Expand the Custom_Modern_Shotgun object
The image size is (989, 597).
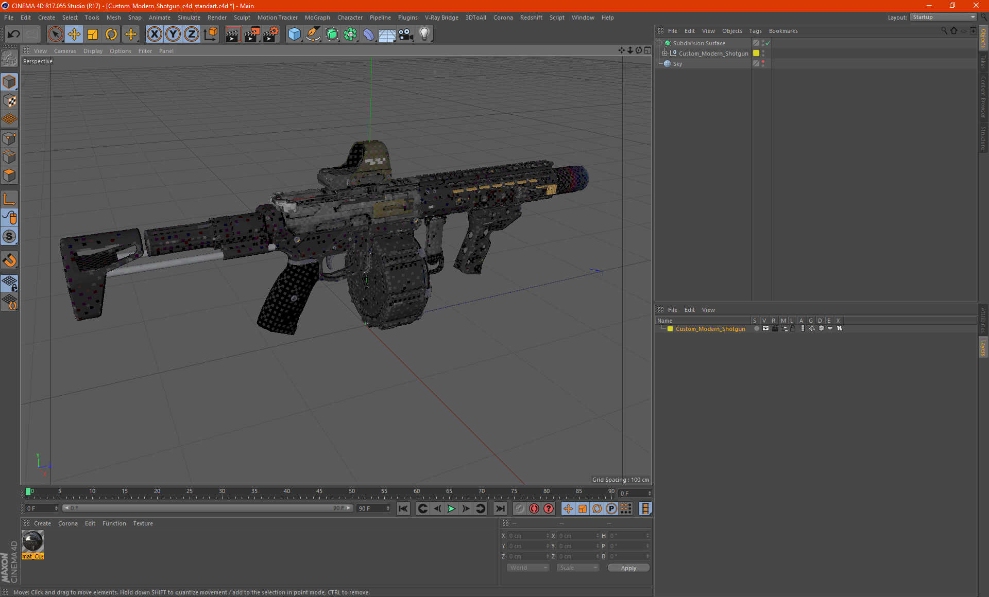click(665, 54)
